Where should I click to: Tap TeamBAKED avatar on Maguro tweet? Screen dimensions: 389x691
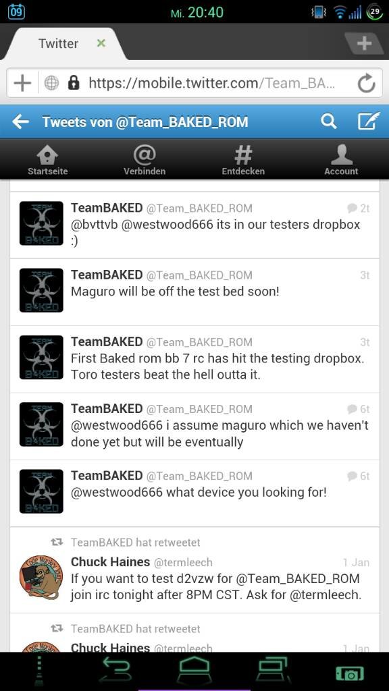(41, 290)
